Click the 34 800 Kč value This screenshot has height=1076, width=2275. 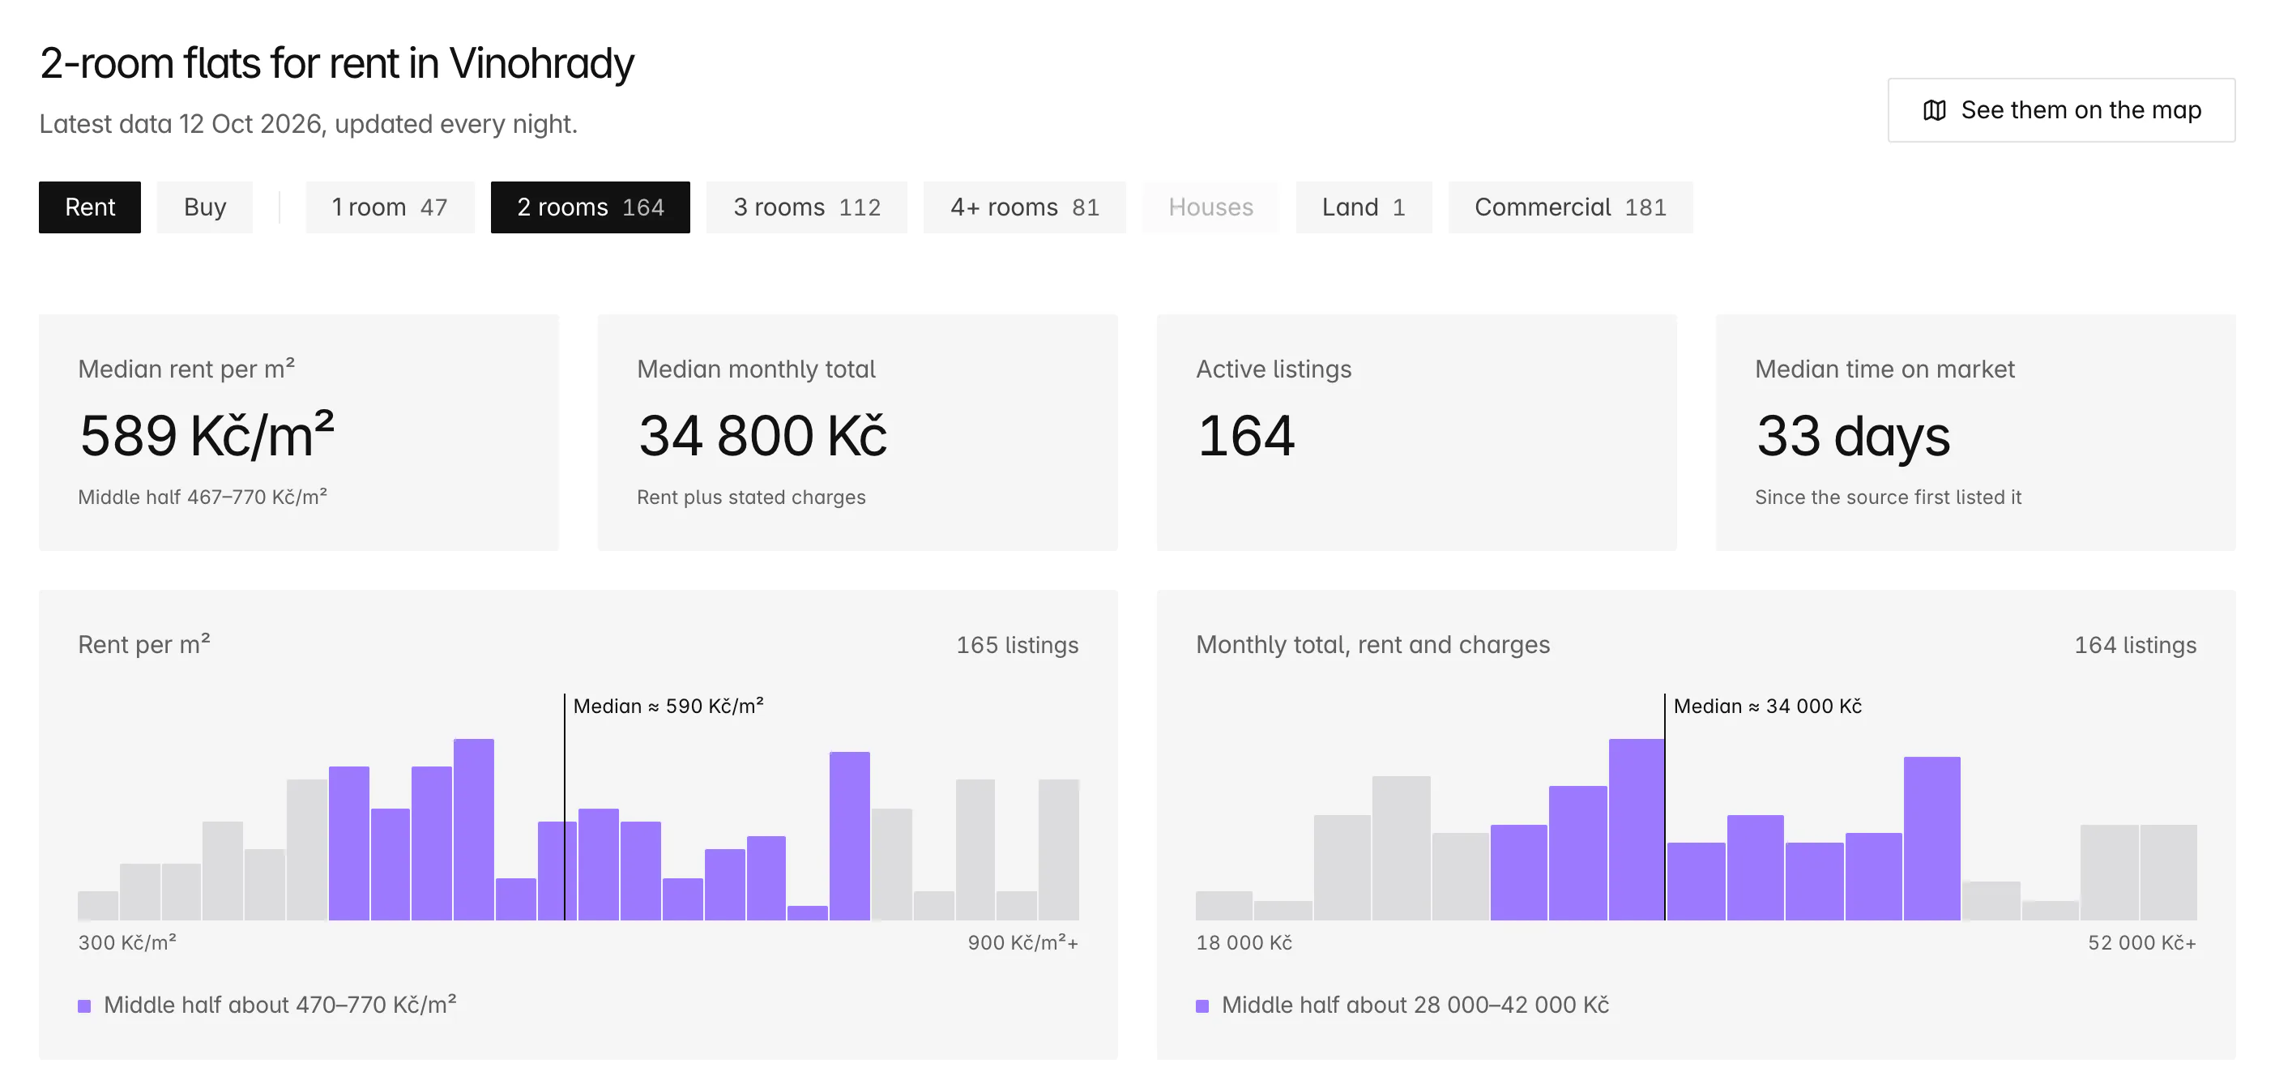coord(762,436)
